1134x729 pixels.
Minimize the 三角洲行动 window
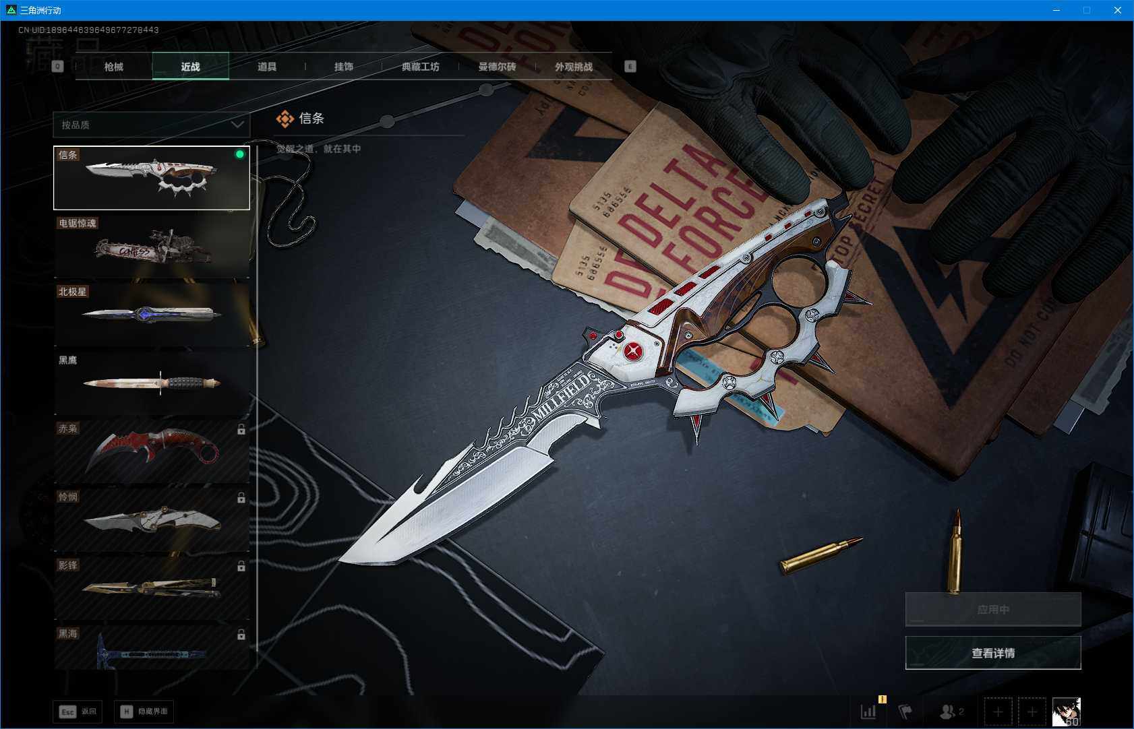click(x=1056, y=10)
